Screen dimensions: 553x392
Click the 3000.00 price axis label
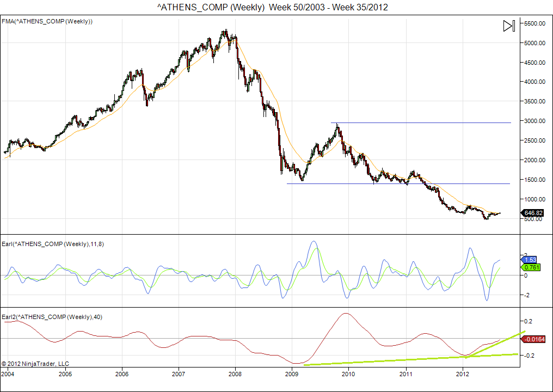534,121
